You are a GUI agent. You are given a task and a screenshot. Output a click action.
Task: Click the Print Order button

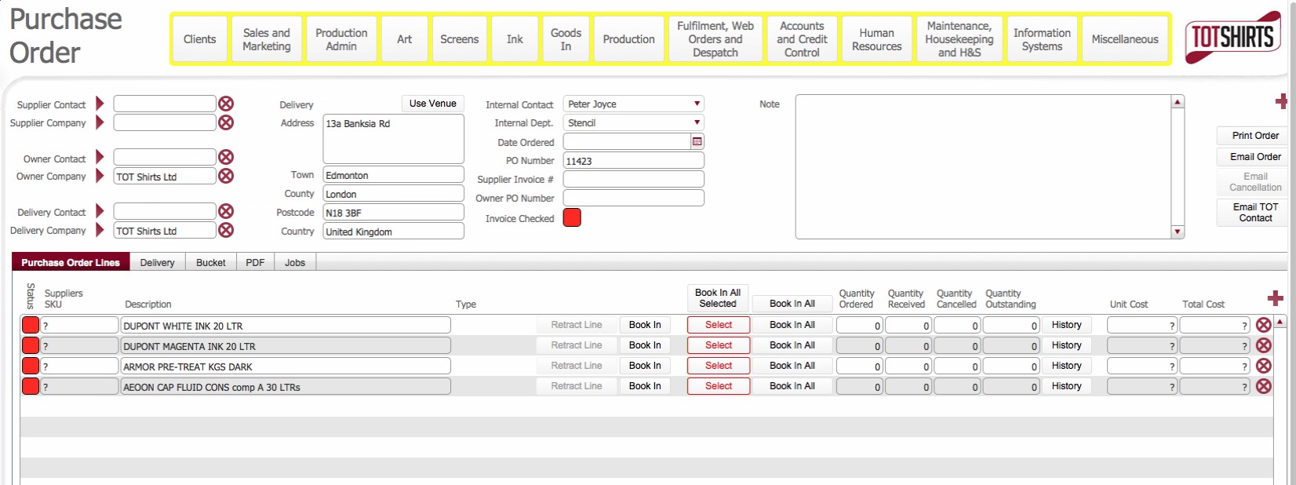click(1254, 135)
